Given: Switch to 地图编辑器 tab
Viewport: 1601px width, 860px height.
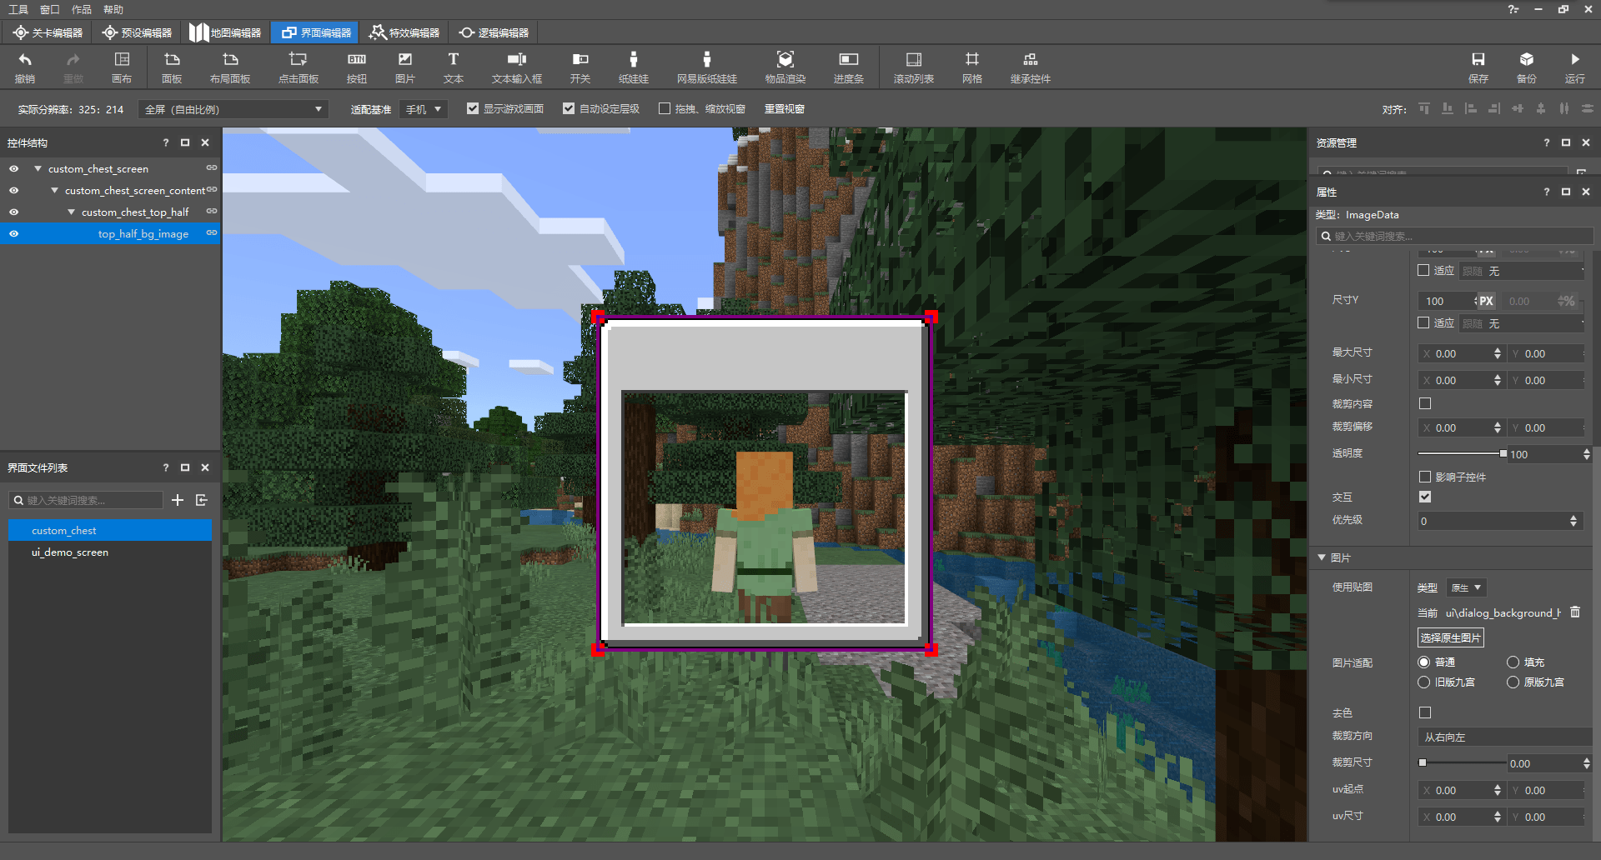Looking at the screenshot, I should coord(225,32).
